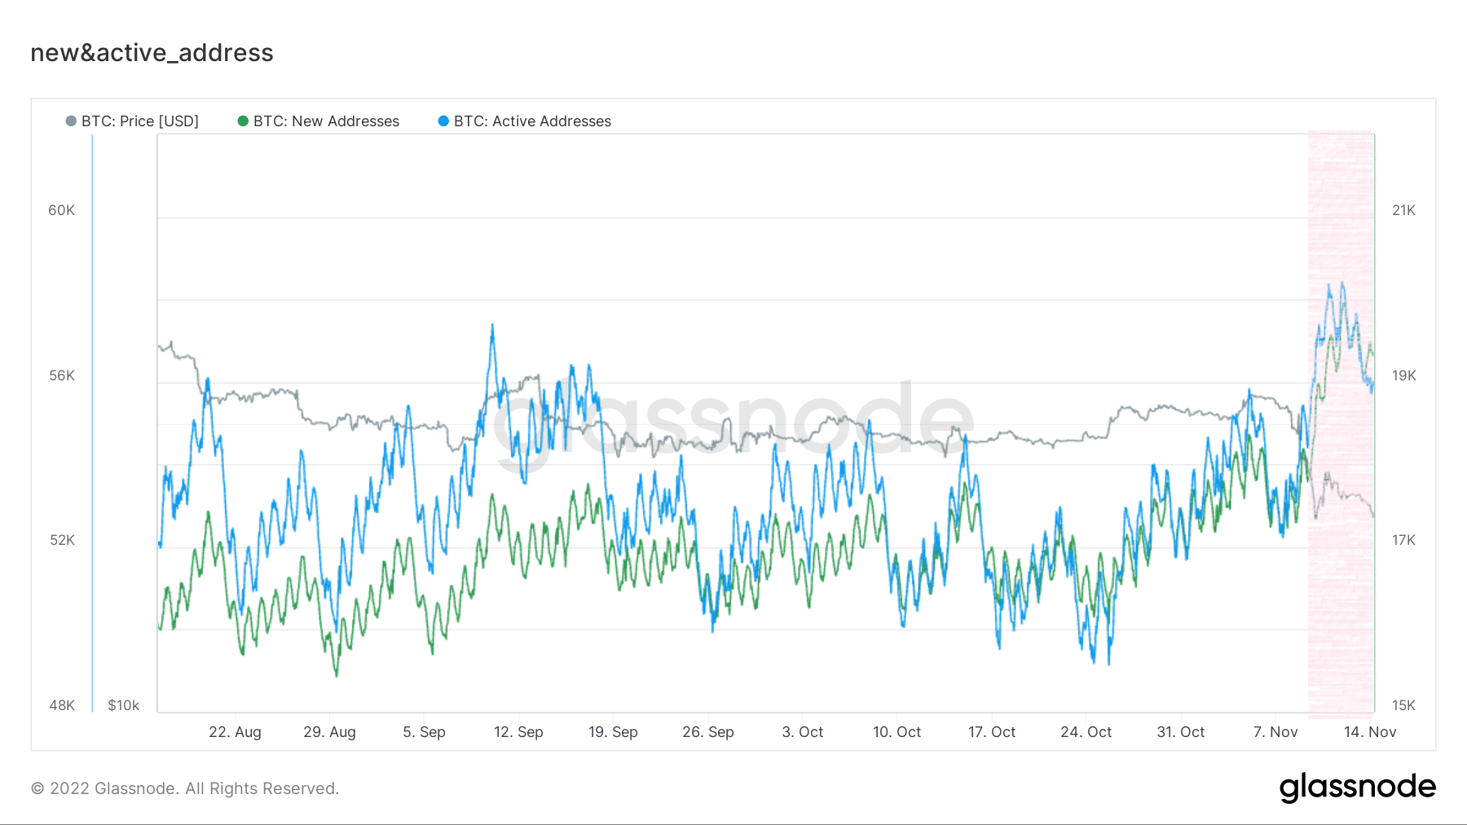Click the '$10k' price axis label
The height and width of the screenshot is (825, 1467).
tap(123, 705)
